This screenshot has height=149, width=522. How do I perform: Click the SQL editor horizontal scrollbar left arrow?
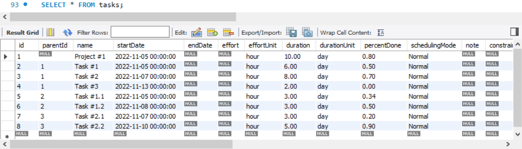click(x=5, y=17)
